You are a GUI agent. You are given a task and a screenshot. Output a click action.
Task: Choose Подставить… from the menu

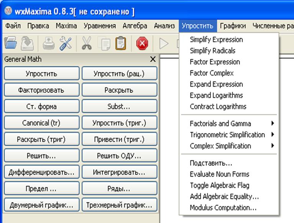point(229,163)
